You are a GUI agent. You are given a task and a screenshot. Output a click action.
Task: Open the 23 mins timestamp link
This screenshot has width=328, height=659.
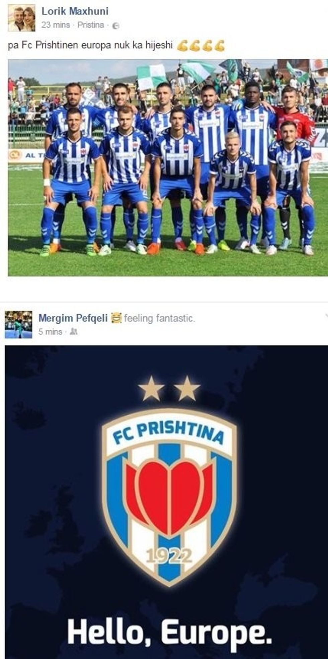(56, 25)
